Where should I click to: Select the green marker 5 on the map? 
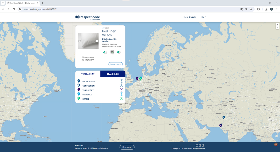140,79
